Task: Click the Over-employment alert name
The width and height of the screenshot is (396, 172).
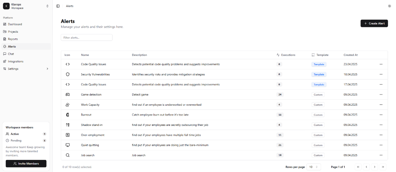Action: pyautogui.click(x=93, y=135)
